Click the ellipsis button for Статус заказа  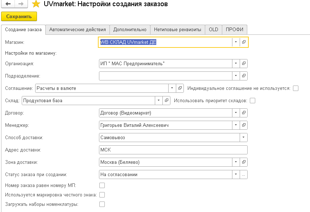click(x=244, y=174)
